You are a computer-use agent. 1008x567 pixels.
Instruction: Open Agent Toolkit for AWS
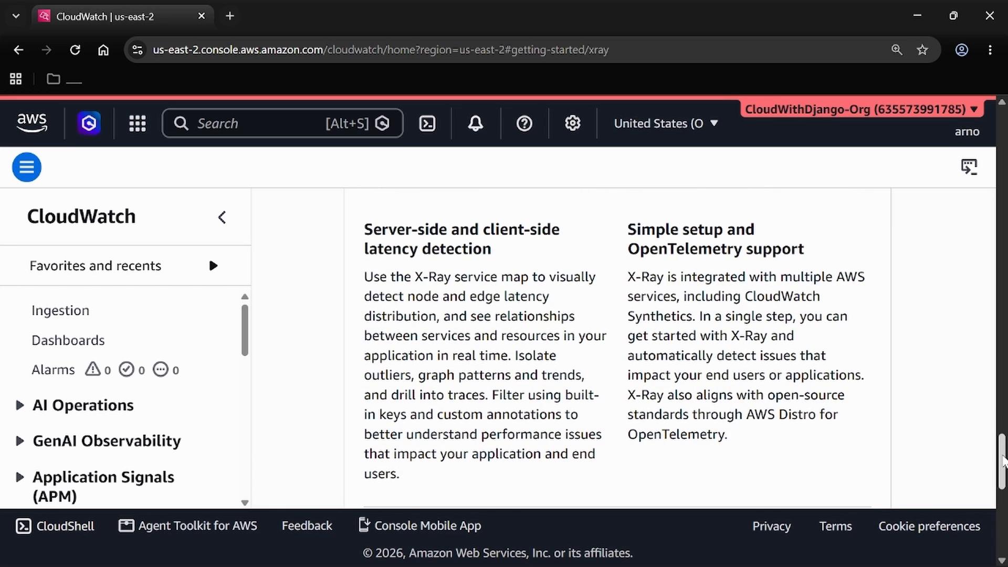(188, 526)
